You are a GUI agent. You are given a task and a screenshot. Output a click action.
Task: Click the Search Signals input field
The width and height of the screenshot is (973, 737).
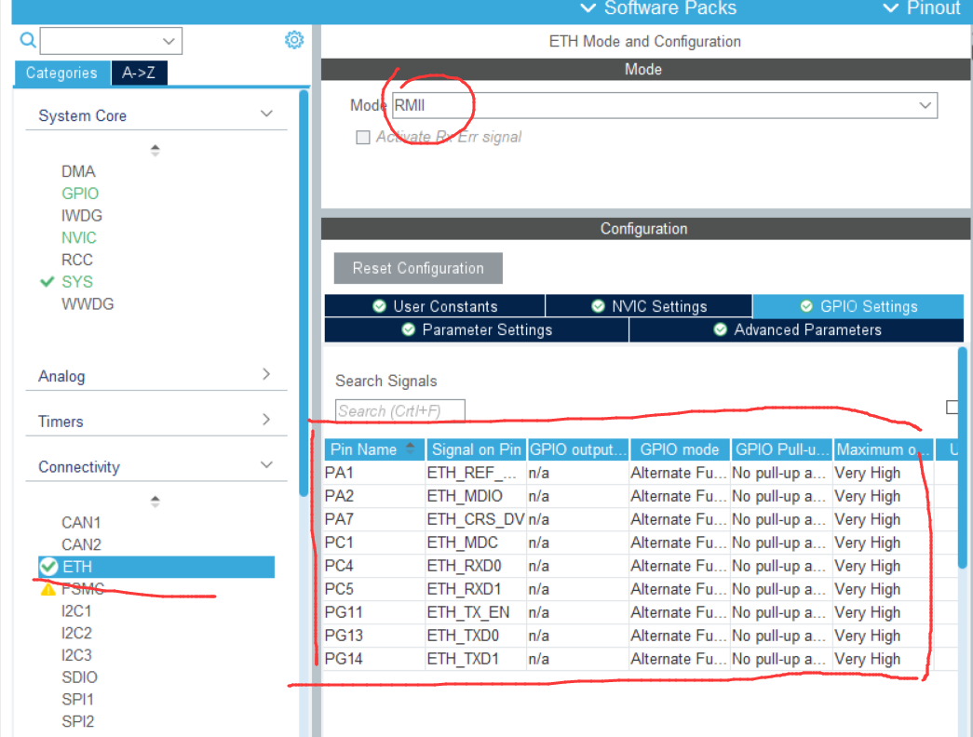click(x=400, y=410)
